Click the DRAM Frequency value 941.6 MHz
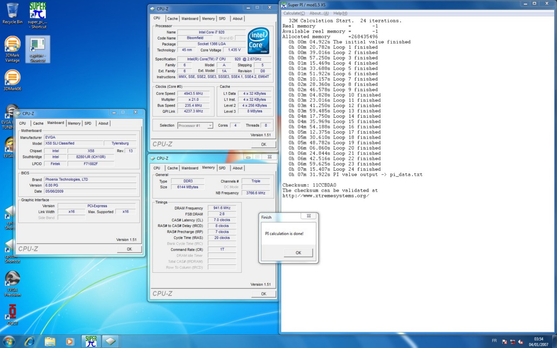 pyautogui.click(x=222, y=208)
